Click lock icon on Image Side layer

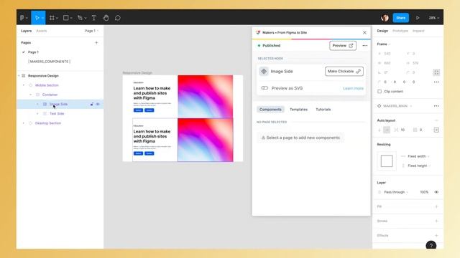click(92, 104)
